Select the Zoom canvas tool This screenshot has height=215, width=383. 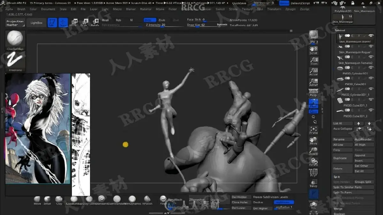pos(314,61)
